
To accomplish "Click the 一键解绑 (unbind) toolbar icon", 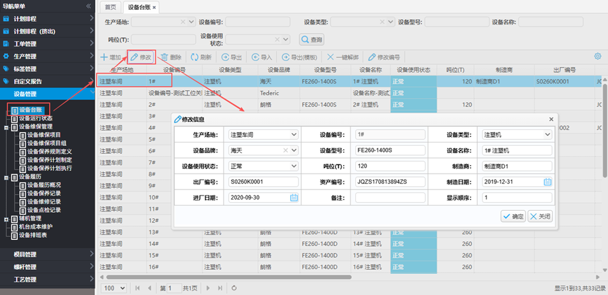I will [x=331, y=58].
